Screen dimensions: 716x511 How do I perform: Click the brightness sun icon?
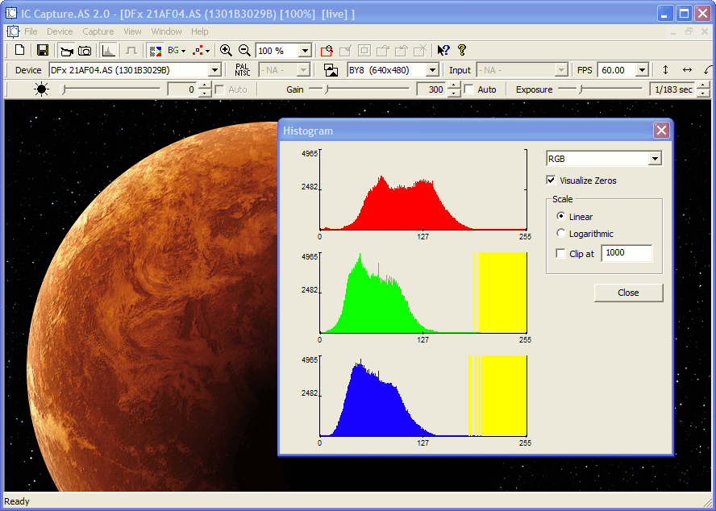tap(42, 89)
